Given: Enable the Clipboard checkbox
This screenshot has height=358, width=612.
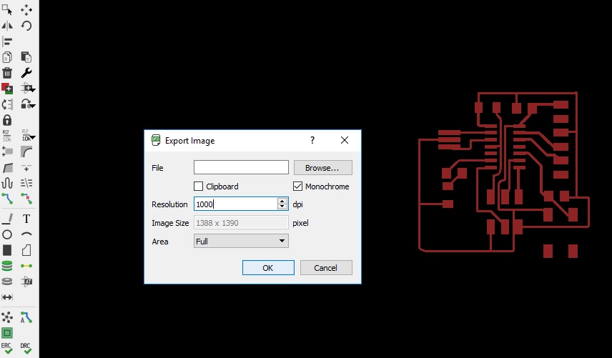Looking at the screenshot, I should click(x=198, y=187).
